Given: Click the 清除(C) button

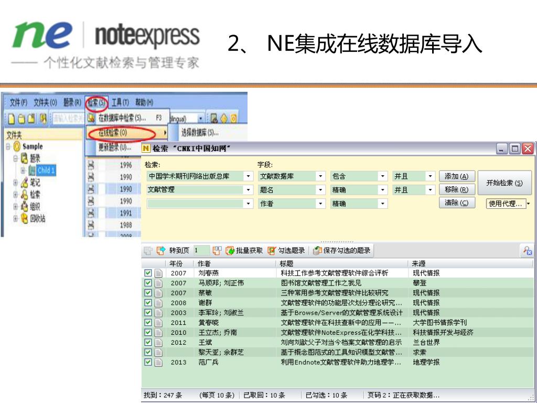Looking at the screenshot, I should click(x=457, y=203).
